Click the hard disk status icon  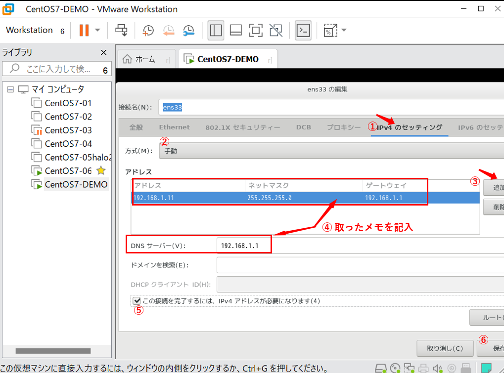381,368
